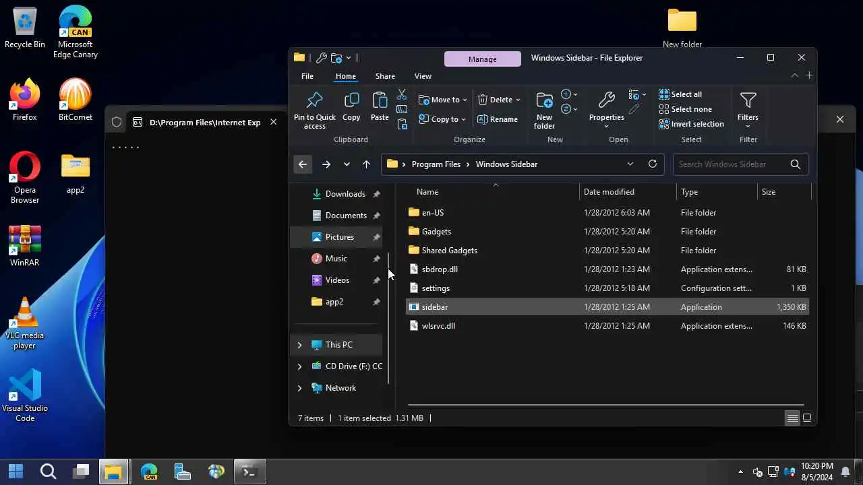Open the Easy access dropdown in ribbon

[570, 109]
